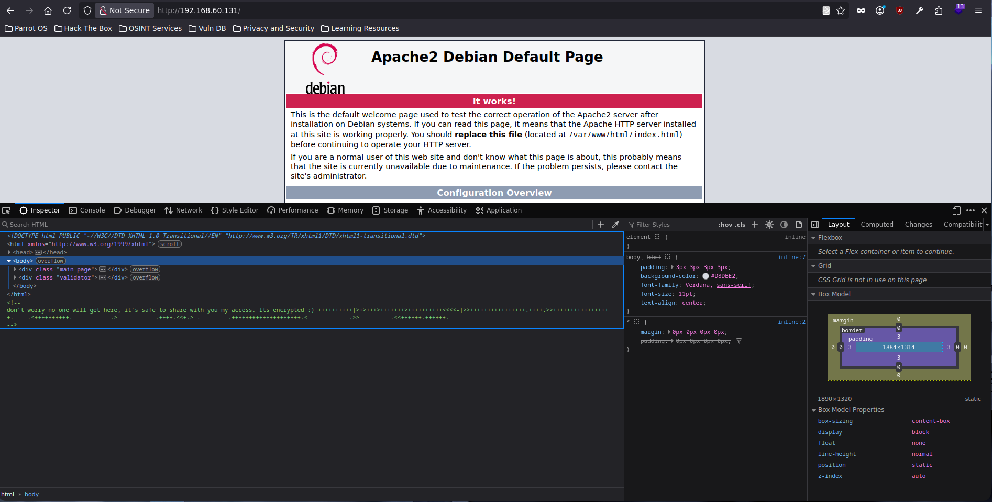
Task: Collapse the Box Model section
Action: coord(813,294)
